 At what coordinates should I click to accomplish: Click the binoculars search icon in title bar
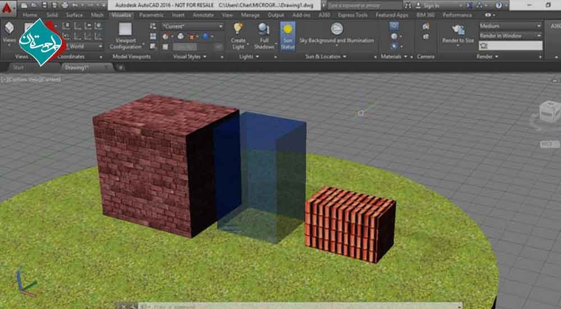[x=408, y=6]
